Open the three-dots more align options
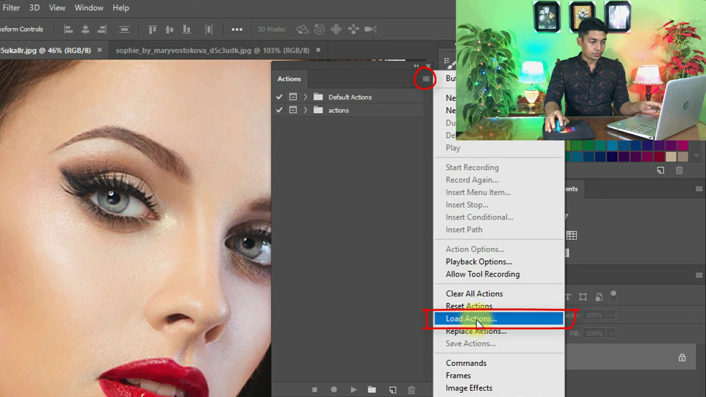Viewport: 706px width, 397px height. click(237, 29)
